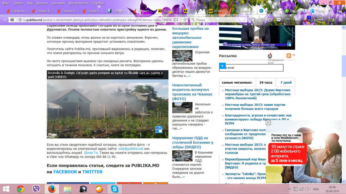Follow the FACEBOOK link

[x=65, y=172]
